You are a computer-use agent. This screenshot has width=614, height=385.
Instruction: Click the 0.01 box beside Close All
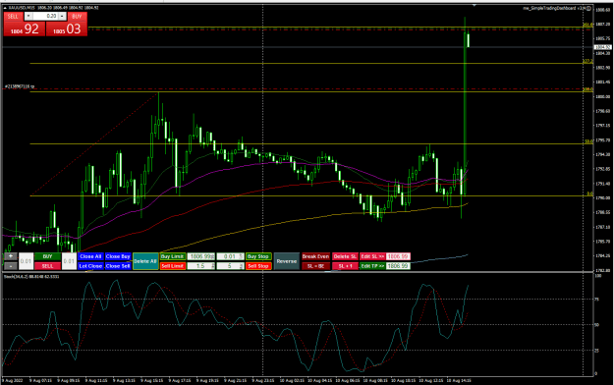click(x=69, y=261)
